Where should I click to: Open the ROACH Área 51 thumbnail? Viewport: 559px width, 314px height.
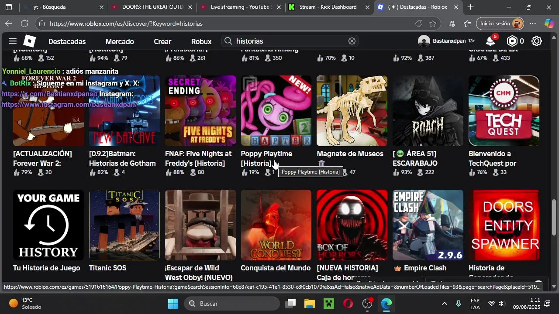click(428, 111)
